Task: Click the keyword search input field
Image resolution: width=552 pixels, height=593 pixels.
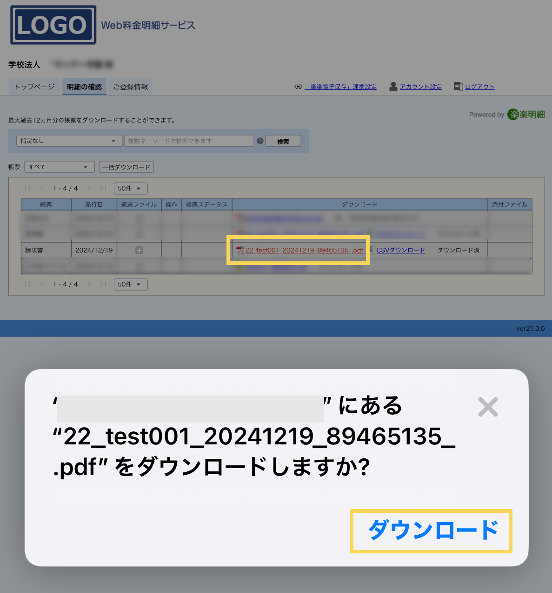Action: coord(189,141)
